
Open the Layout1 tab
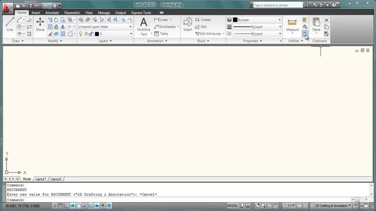pos(41,179)
